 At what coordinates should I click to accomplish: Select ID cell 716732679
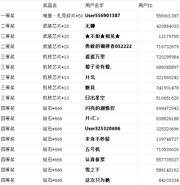(158, 46)
